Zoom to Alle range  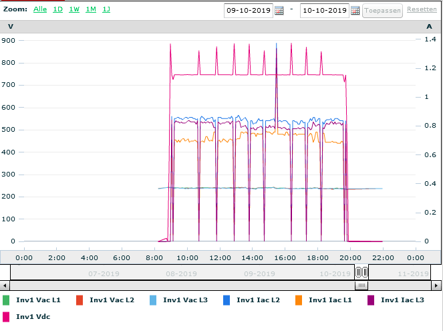coord(40,9)
